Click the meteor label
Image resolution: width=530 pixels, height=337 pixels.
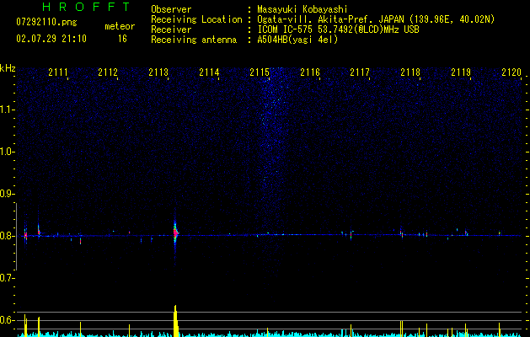point(120,26)
